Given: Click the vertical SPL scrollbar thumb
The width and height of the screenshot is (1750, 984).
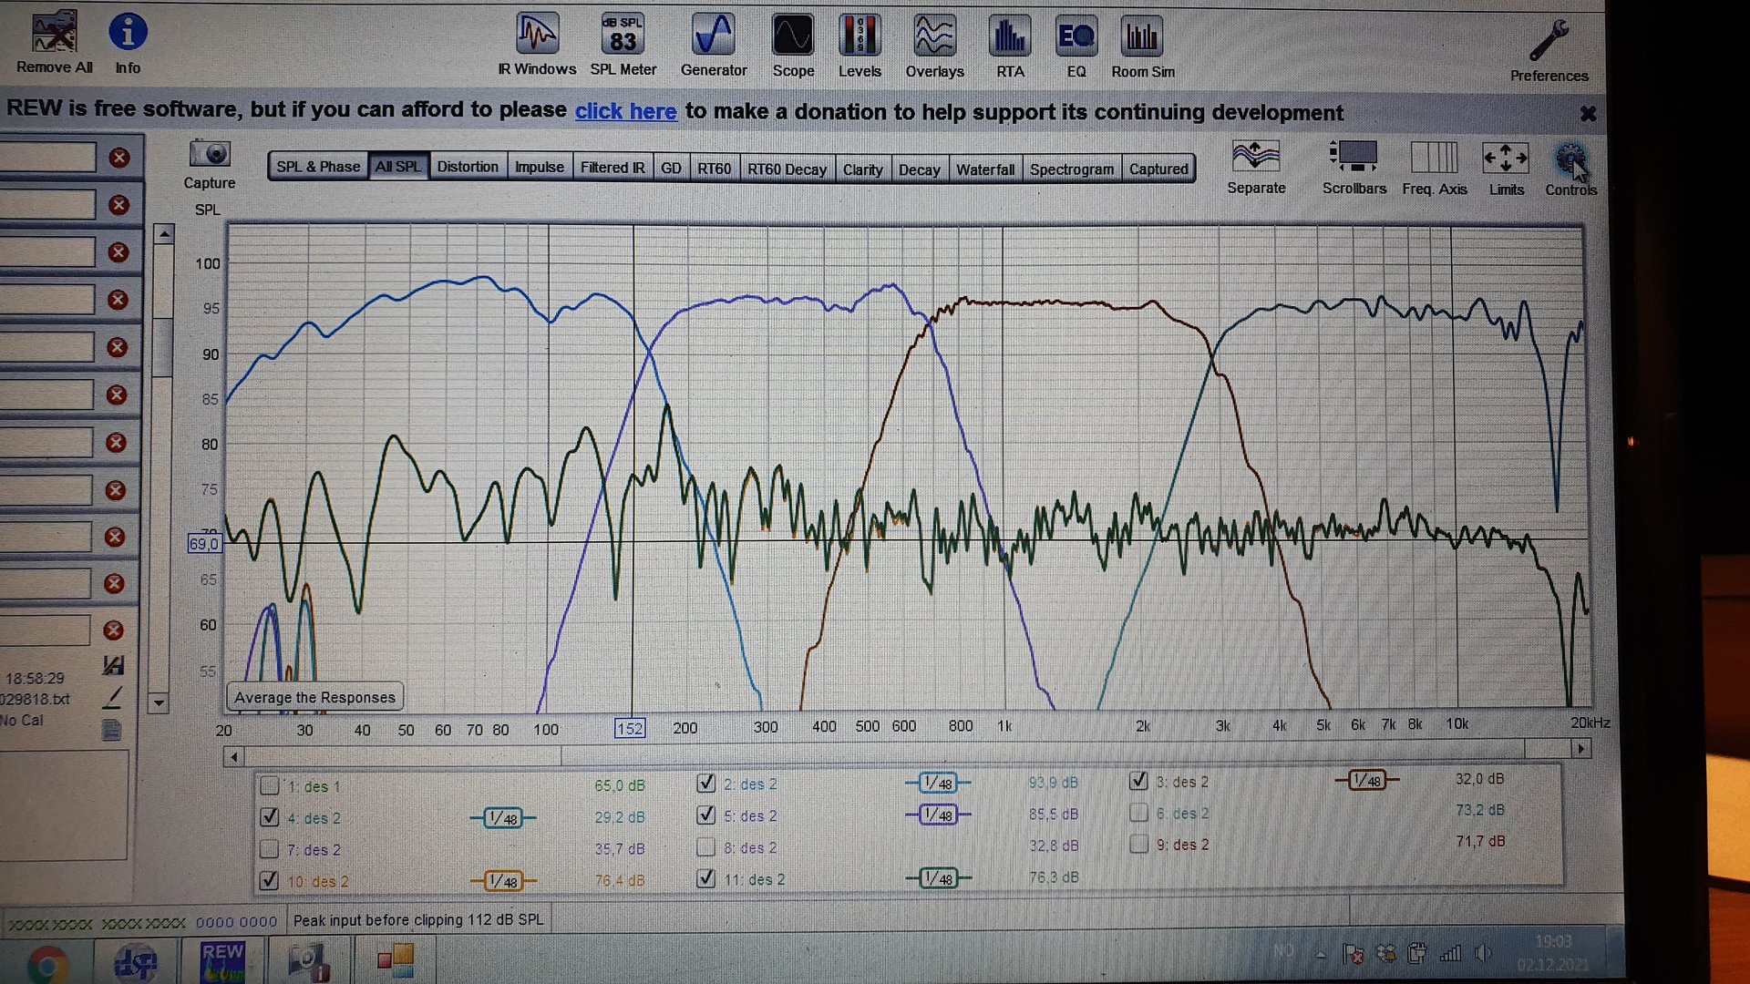Looking at the screenshot, I should click(x=162, y=346).
